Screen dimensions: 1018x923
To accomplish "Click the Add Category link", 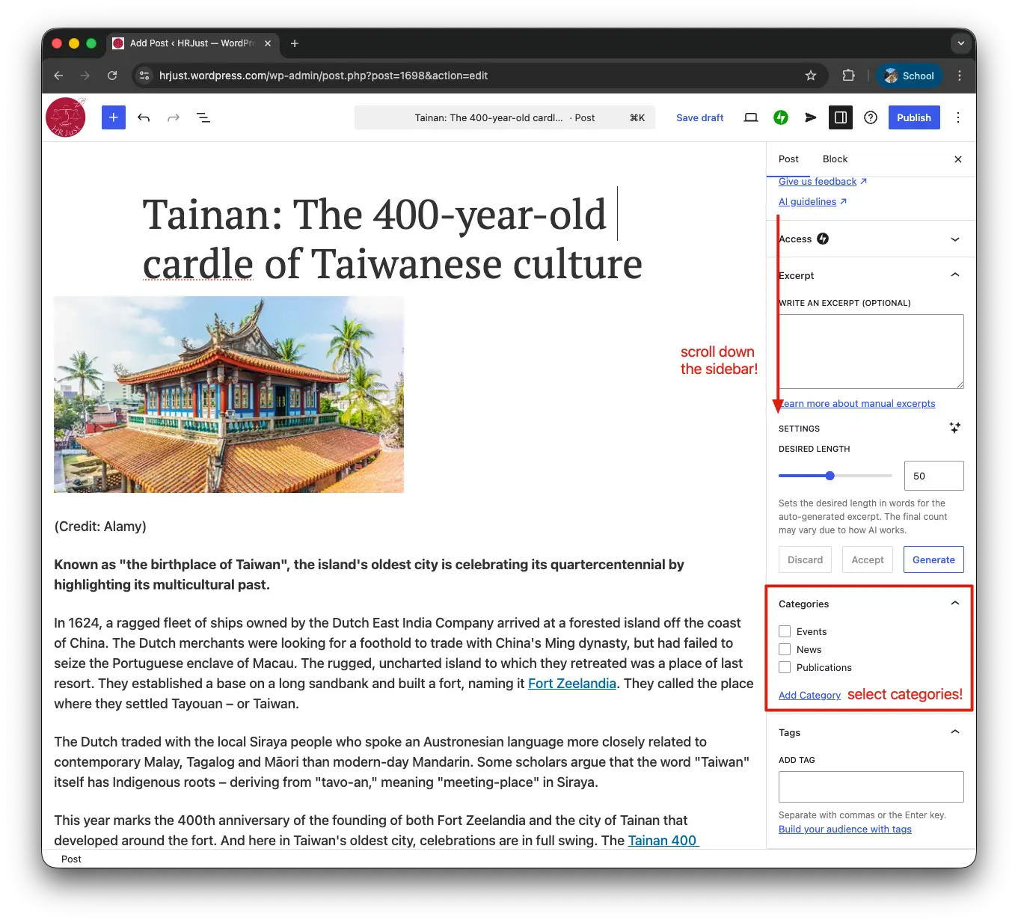I will point(809,695).
